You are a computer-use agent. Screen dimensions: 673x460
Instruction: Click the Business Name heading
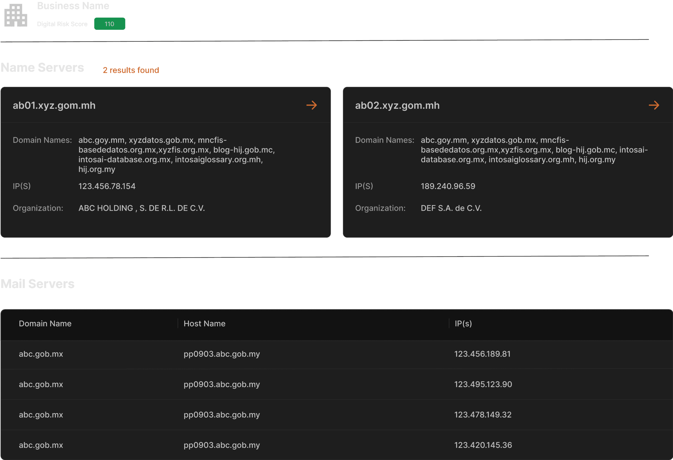coord(73,6)
